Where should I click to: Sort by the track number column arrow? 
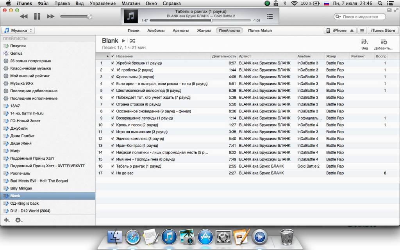[107, 56]
